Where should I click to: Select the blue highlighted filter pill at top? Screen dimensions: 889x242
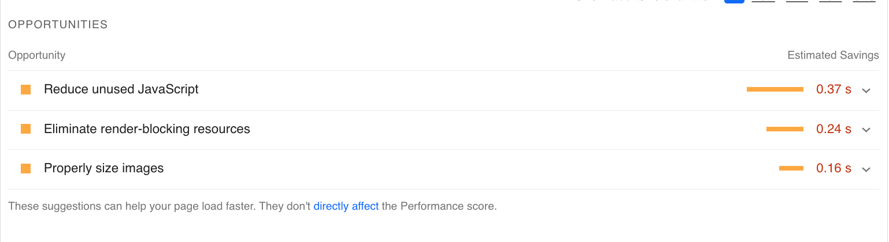coord(734,2)
